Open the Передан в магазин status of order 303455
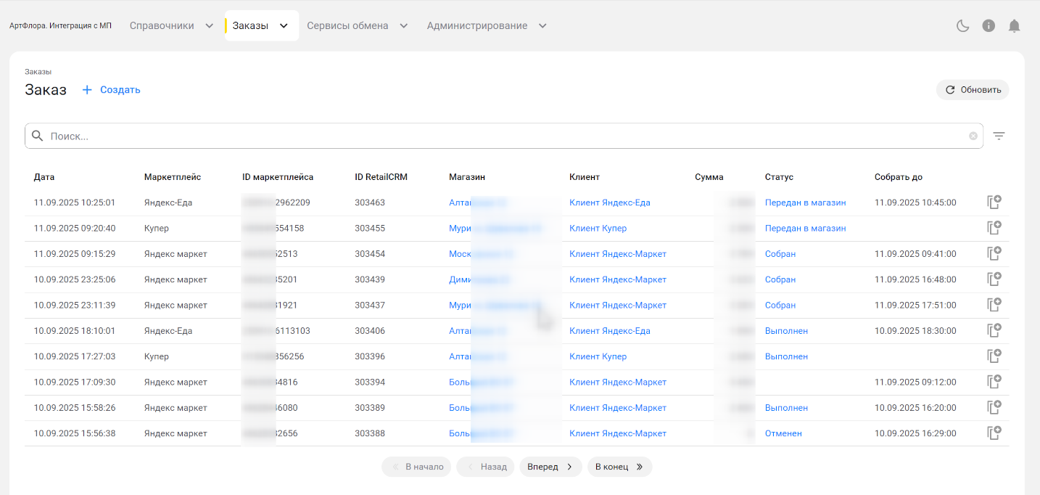Image resolution: width=1040 pixels, height=495 pixels. [805, 229]
